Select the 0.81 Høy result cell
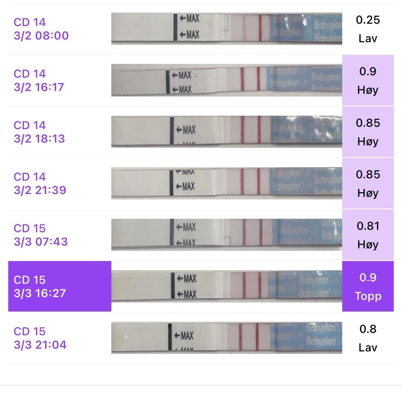The image size is (402, 394). click(x=368, y=235)
